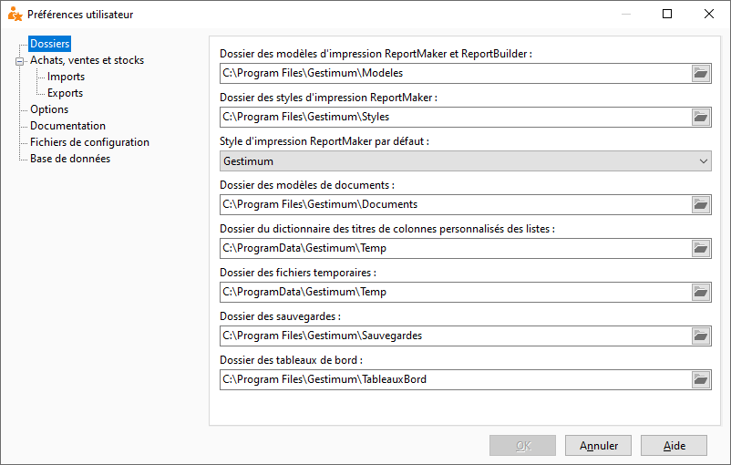Select Dossiers in the preferences tree
Screen dimensions: 731x465
[49, 44]
